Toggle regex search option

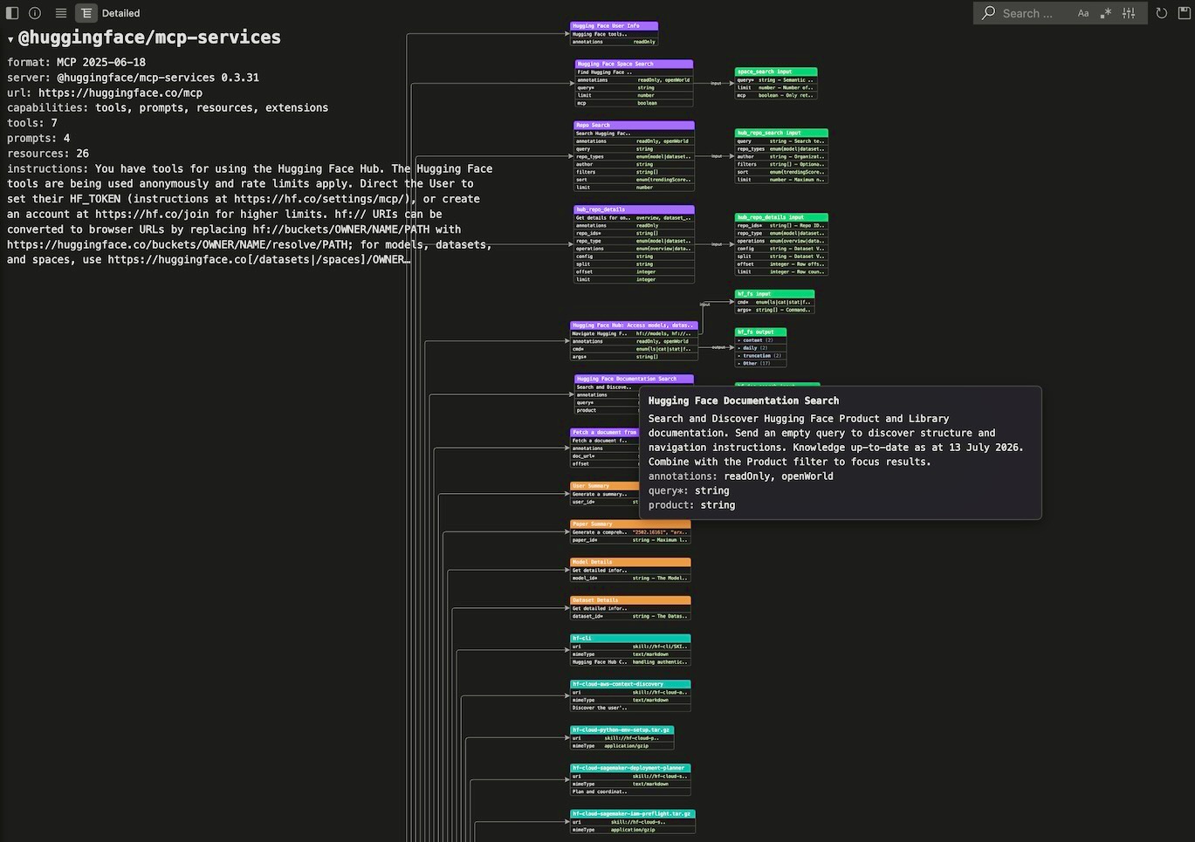click(1106, 13)
